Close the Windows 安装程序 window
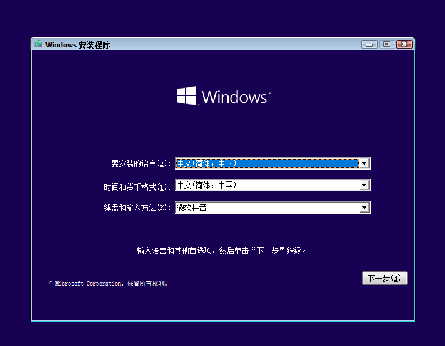Image resolution: width=445 pixels, height=346 pixels. [404, 44]
